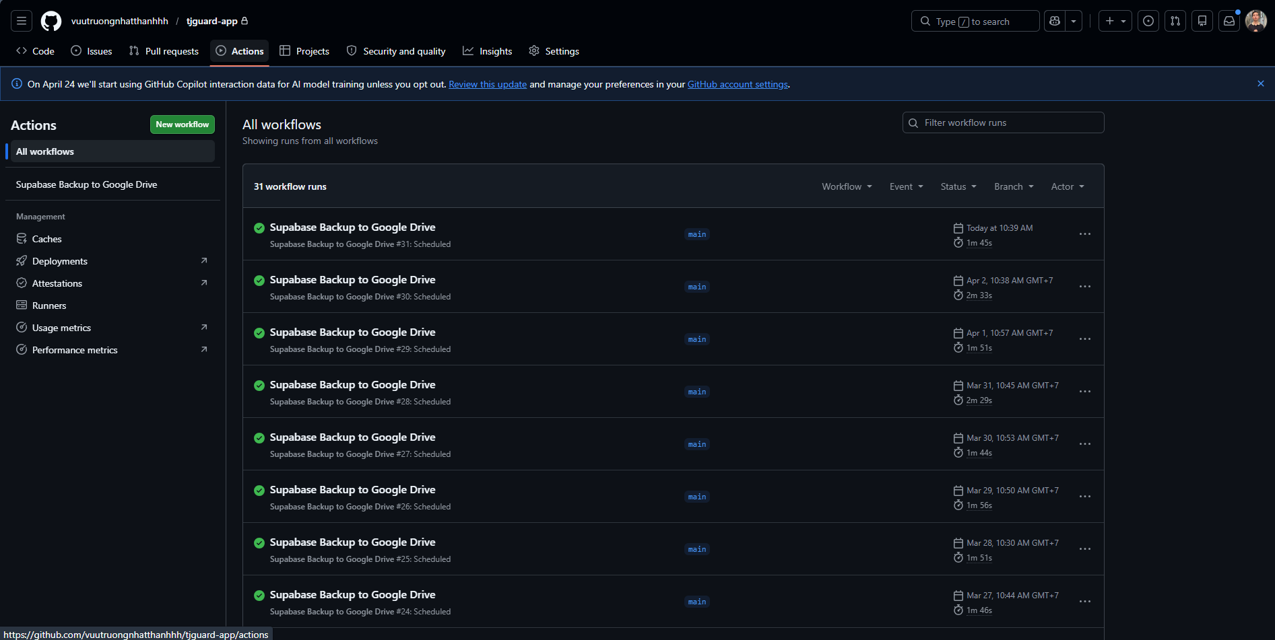Screen dimensions: 1275x640
Task: Open the hamburger navigation menu
Action: [22, 22]
